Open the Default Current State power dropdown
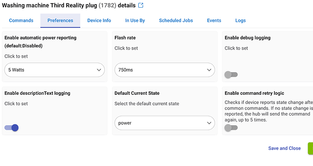Image resolution: width=313 pixels, height=166 pixels. pos(165,123)
